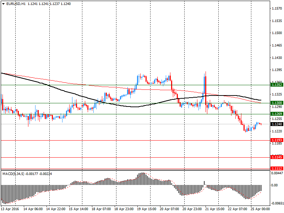Select the 1.1112 red support label
The width and height of the screenshot is (284, 213).
pyautogui.click(x=277, y=168)
